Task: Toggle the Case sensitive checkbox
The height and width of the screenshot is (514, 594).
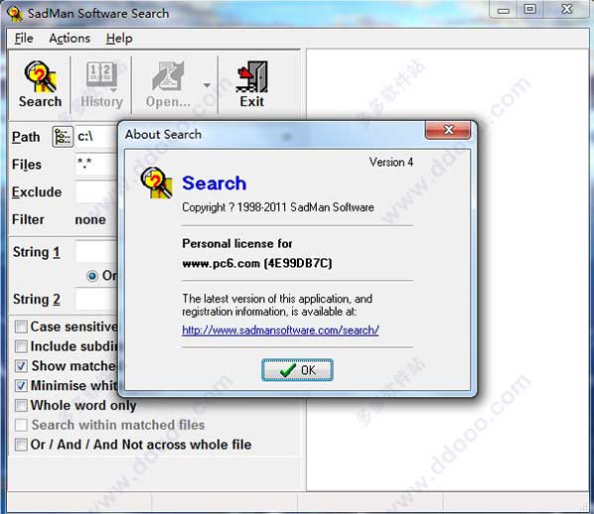Action: pos(21,326)
